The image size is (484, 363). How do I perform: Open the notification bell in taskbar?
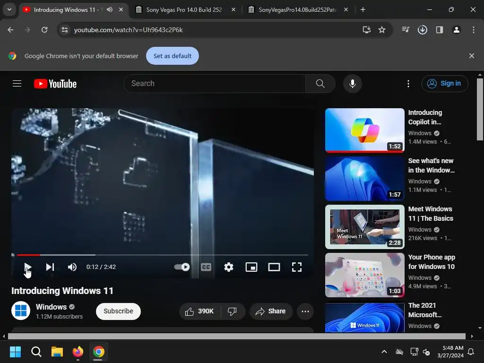coord(471,352)
